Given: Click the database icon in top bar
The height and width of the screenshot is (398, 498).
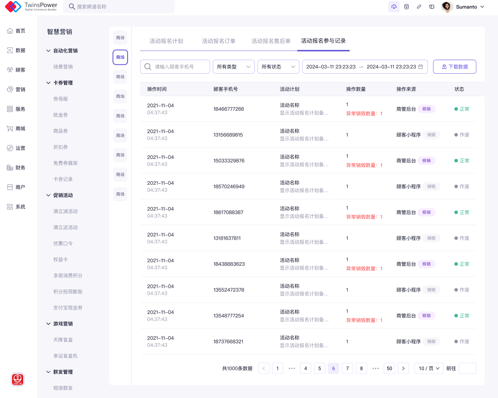Looking at the screenshot, I should pyautogui.click(x=406, y=7).
